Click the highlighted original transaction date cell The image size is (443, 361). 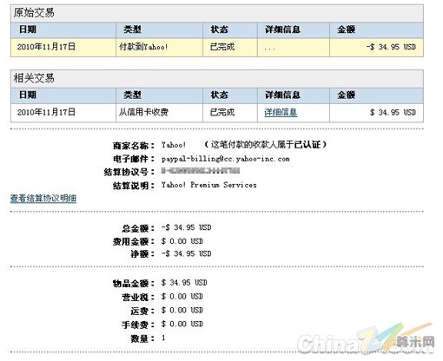tap(63, 47)
